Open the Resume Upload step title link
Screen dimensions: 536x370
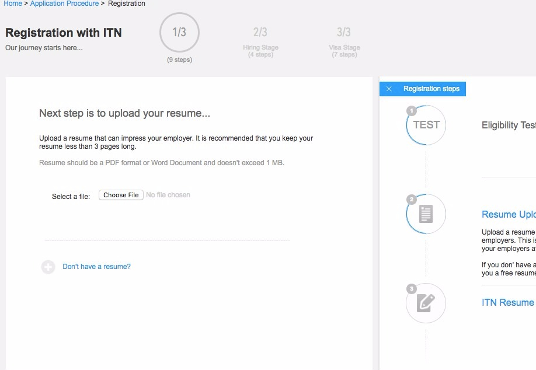[508, 214]
